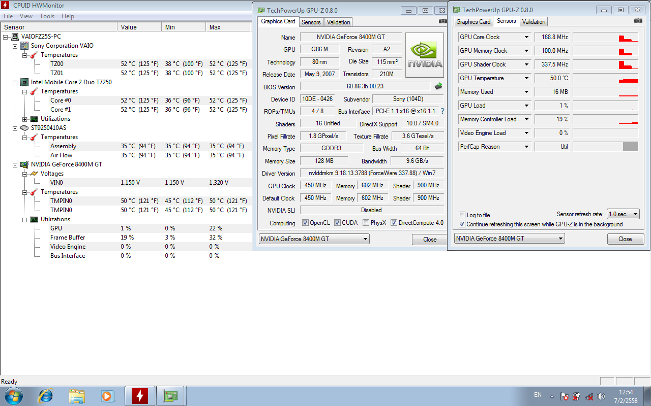Open the GPU selector dropdown in the card details window
The height and width of the screenshot is (406, 651).
click(x=314, y=239)
